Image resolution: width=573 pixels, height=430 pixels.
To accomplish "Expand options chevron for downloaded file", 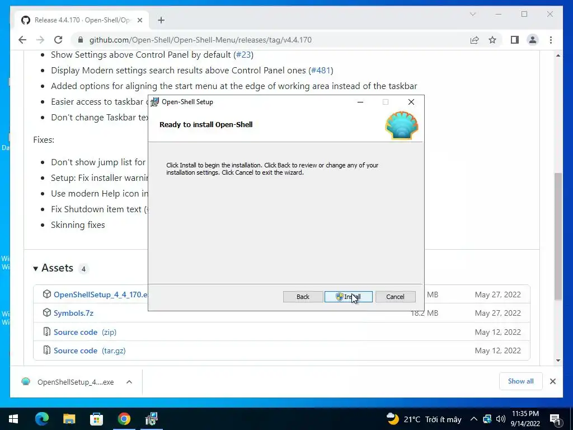I will tap(129, 382).
